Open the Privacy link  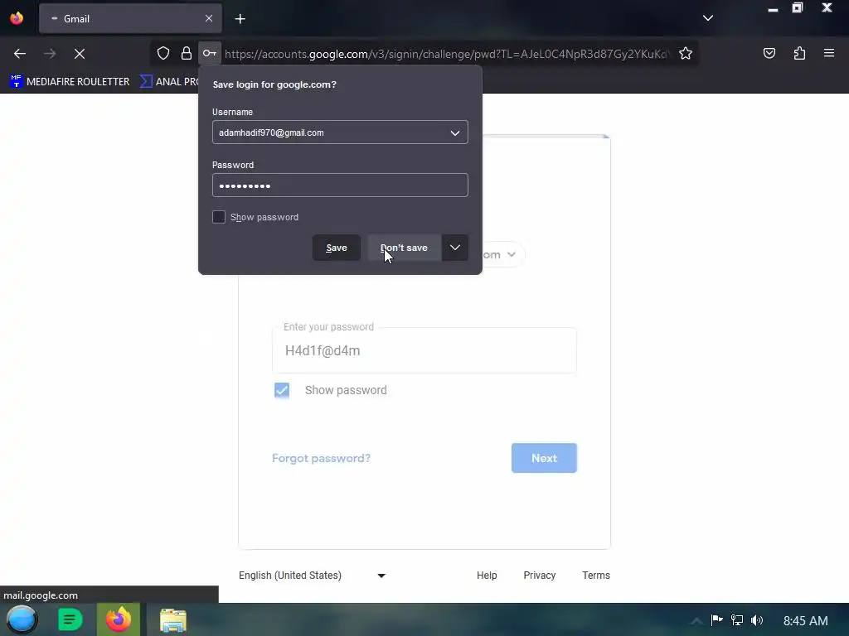(539, 576)
